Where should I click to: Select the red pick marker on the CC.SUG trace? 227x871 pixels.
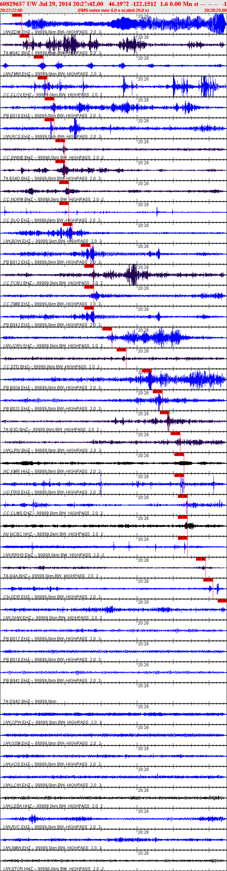tap(64, 203)
